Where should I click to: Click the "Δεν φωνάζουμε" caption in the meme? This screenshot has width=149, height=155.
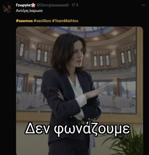[x=78, y=129]
